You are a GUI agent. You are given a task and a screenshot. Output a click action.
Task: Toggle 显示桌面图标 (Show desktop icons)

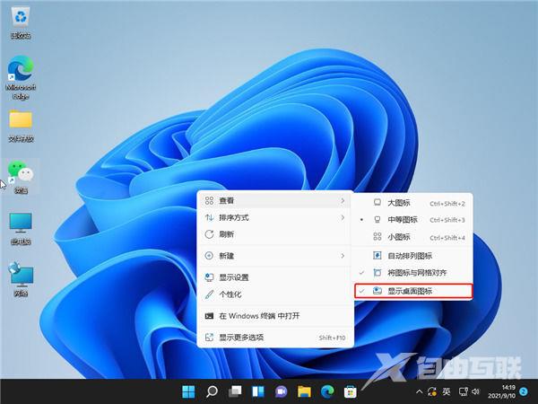click(413, 291)
